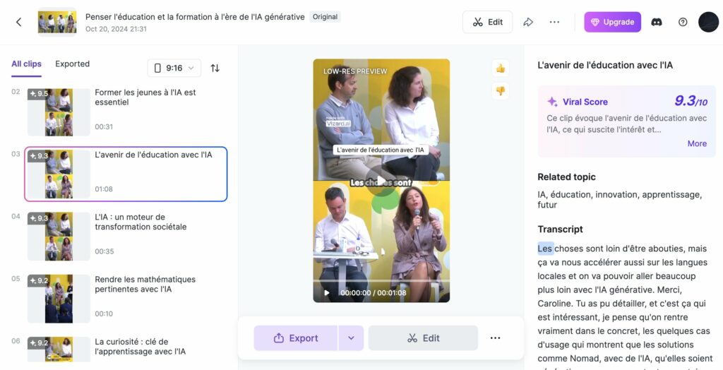723x370 pixels.
Task: Select the All clips tab
Action: click(x=26, y=64)
